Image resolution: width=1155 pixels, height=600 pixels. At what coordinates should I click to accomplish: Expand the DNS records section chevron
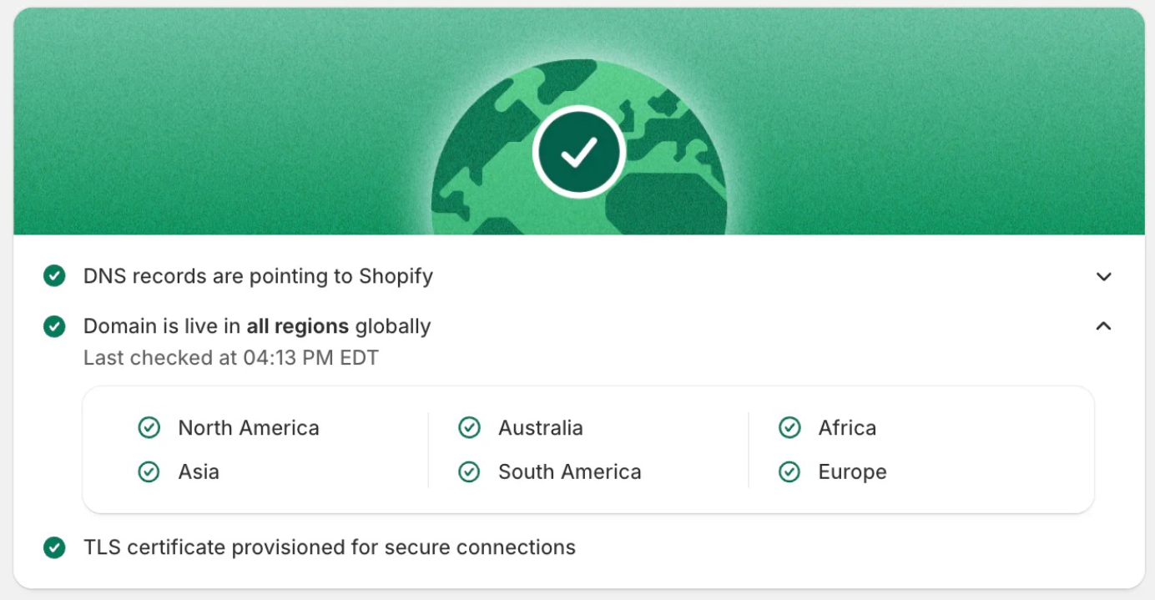(x=1103, y=276)
